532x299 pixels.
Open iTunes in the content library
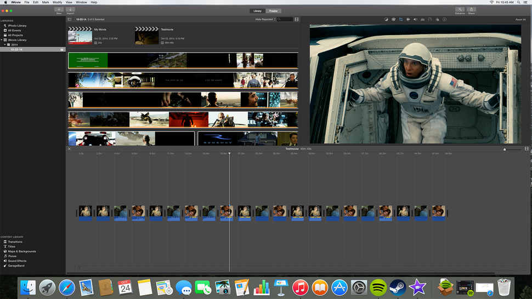12,256
